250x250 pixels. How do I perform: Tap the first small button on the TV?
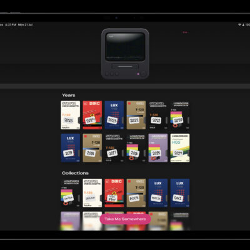(107, 74)
